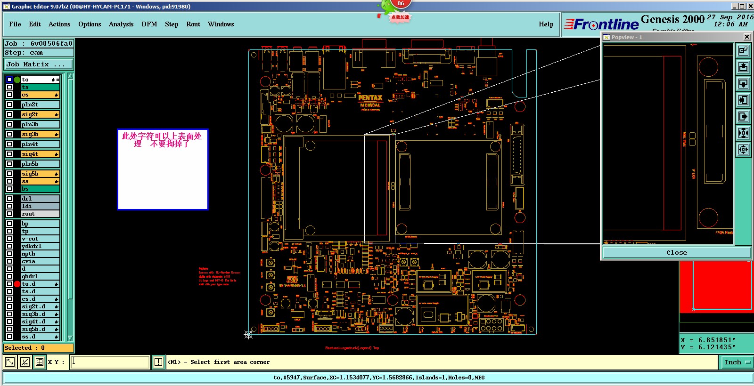754x386 pixels.
Task: Click the hand icon on layer cs.d
Action: pyautogui.click(x=57, y=299)
